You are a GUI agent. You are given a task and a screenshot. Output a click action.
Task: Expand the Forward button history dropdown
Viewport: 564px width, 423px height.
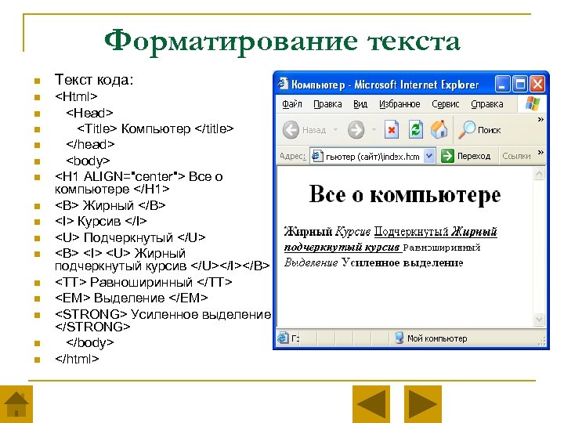[374, 129]
